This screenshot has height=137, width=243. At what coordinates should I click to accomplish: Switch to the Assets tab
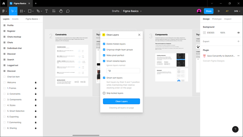click(x=15, y=19)
